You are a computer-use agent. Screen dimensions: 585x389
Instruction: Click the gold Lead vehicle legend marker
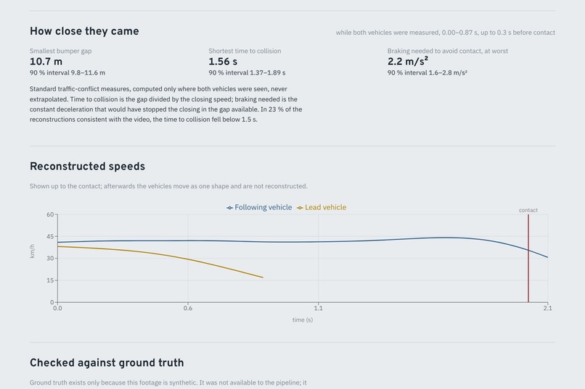pyautogui.click(x=300, y=208)
